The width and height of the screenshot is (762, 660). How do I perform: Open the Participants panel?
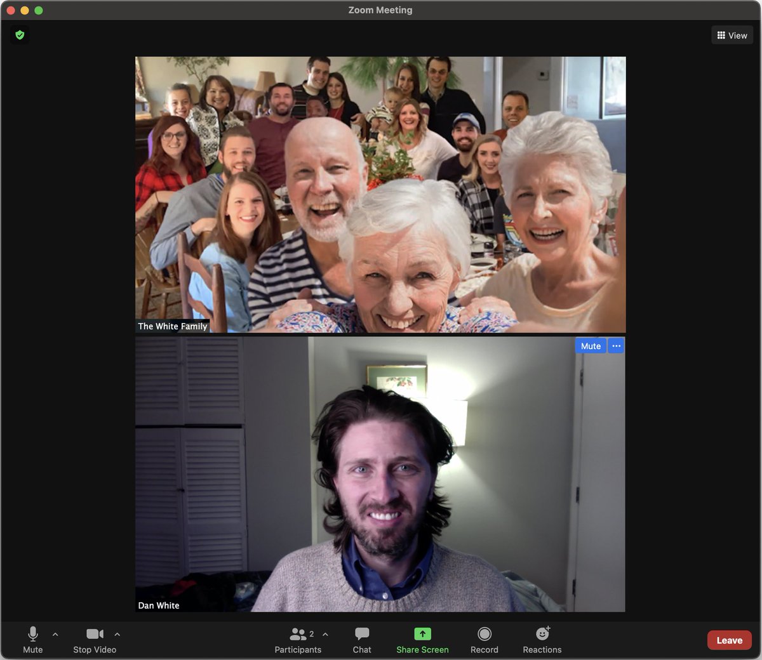tap(298, 640)
